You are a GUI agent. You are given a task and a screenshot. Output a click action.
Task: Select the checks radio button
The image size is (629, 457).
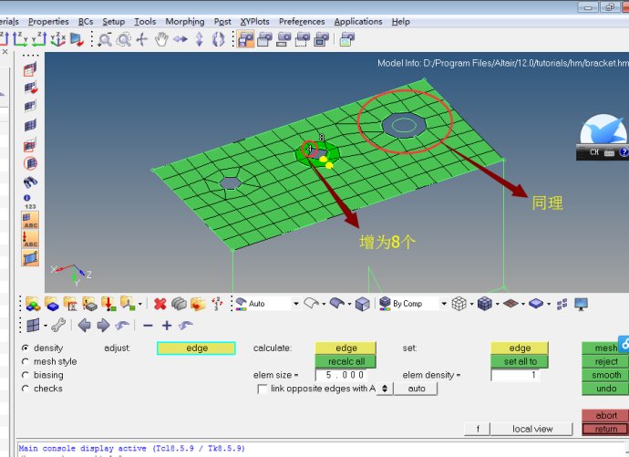pos(26,389)
